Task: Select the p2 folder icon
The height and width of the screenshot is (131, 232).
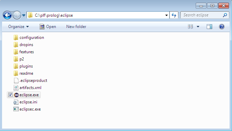Action: [16, 59]
